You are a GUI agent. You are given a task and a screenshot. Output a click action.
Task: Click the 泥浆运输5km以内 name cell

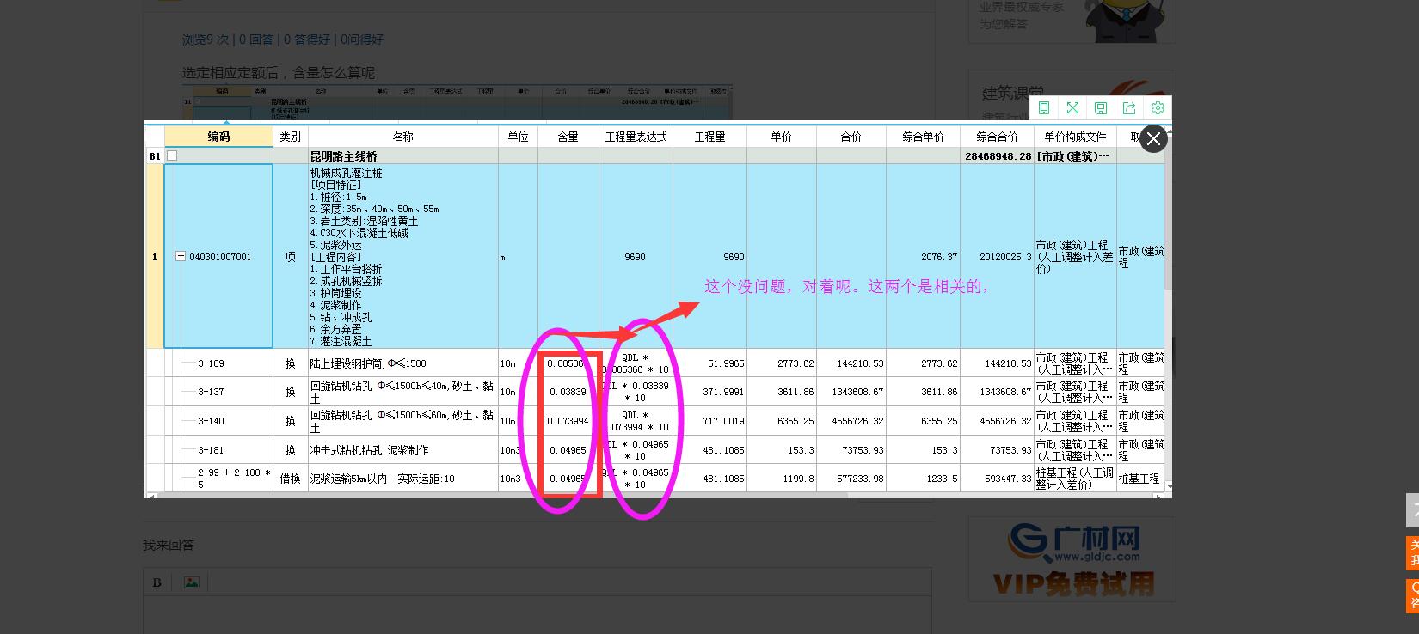(402, 479)
